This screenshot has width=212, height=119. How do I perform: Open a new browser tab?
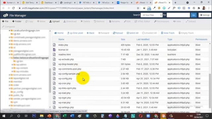(175, 3)
